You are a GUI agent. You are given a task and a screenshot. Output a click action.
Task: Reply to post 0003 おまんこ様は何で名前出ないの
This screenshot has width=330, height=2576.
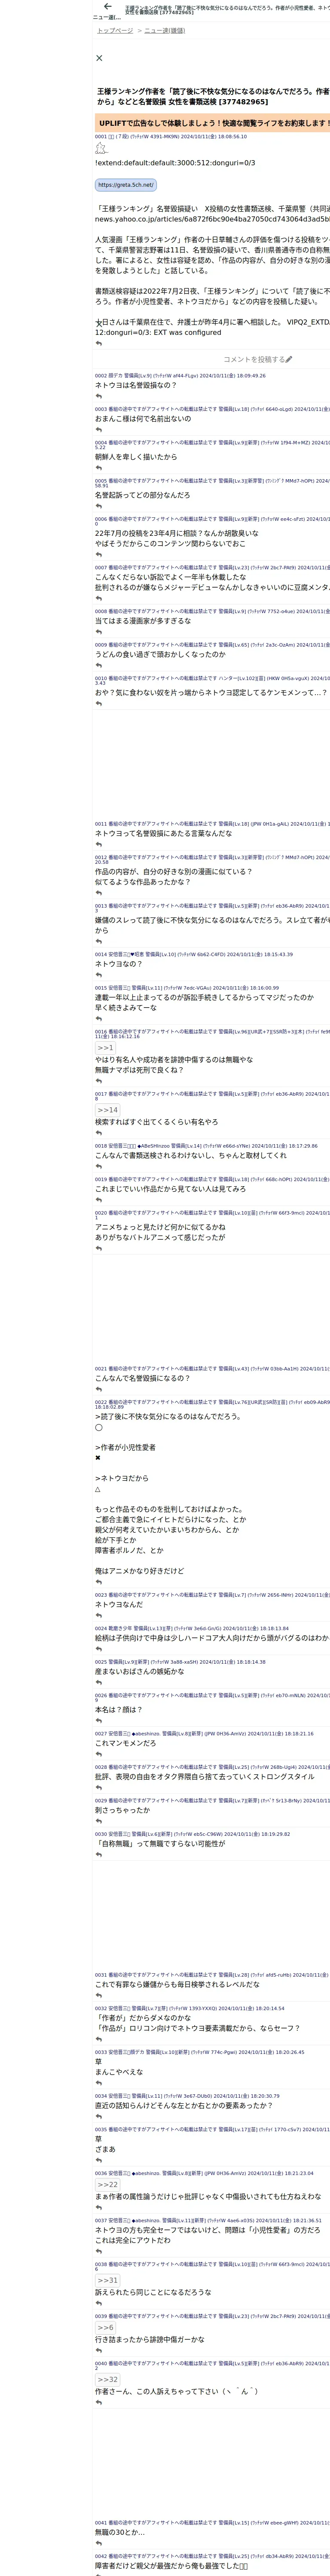(98, 430)
